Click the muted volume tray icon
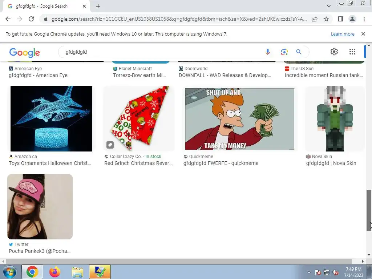Viewport: 372px width, 279px height. click(335, 272)
